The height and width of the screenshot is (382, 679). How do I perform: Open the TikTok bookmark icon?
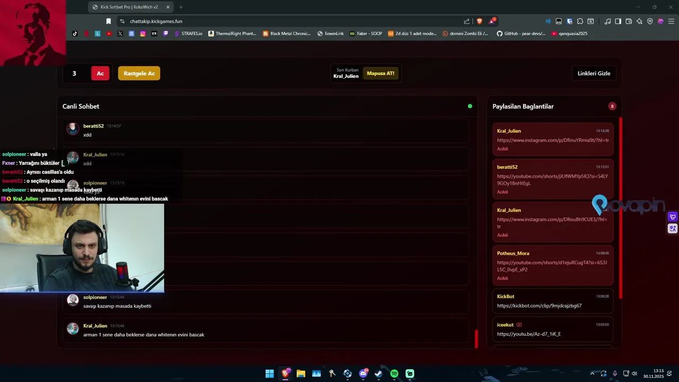[x=75, y=33]
